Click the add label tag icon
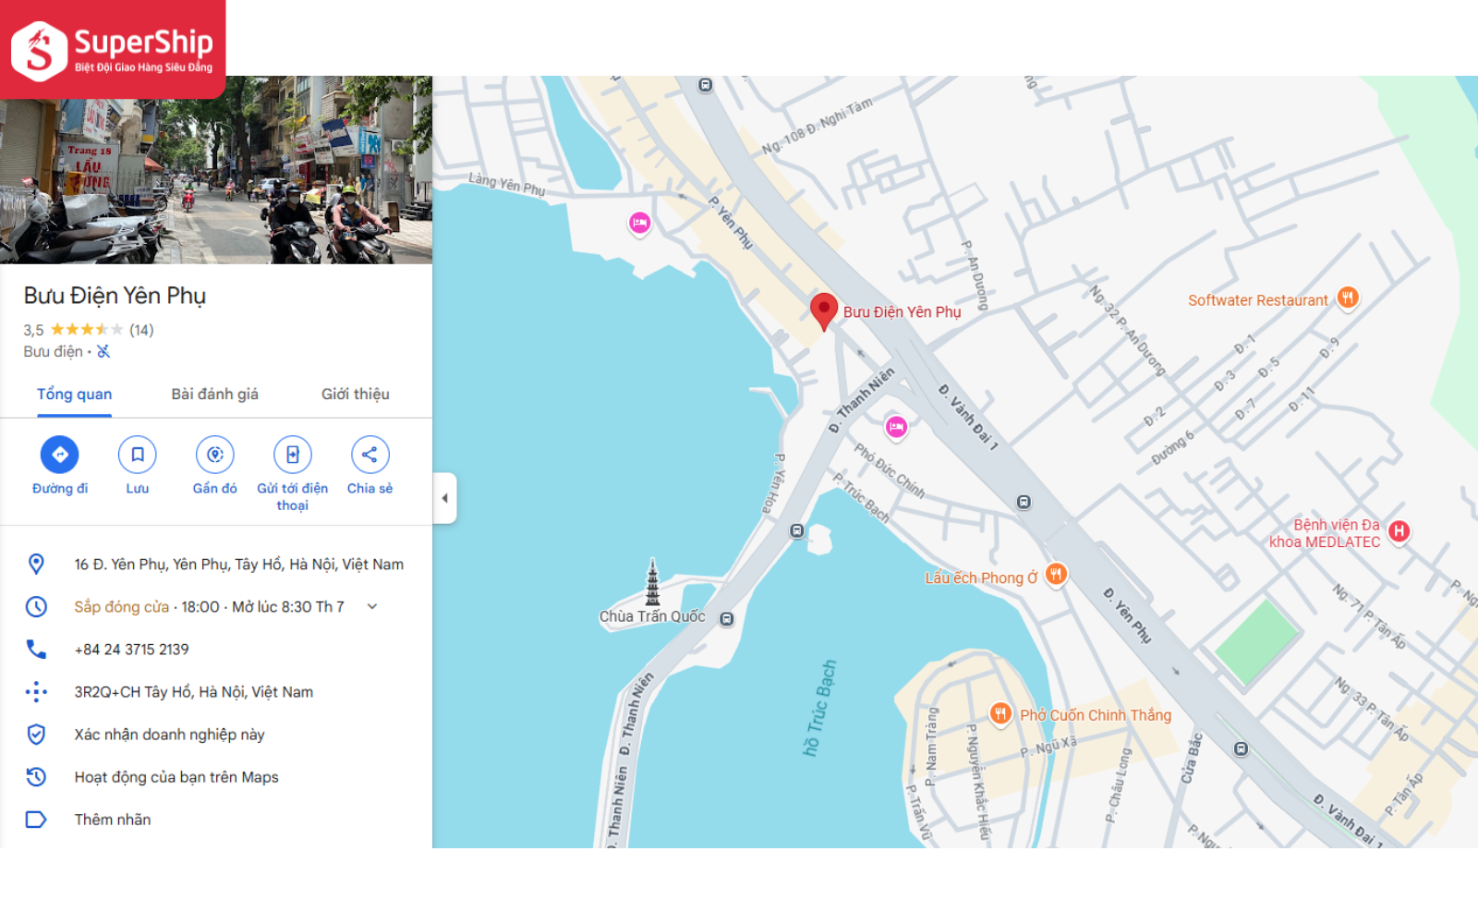The height and width of the screenshot is (924, 1478). coord(36,819)
